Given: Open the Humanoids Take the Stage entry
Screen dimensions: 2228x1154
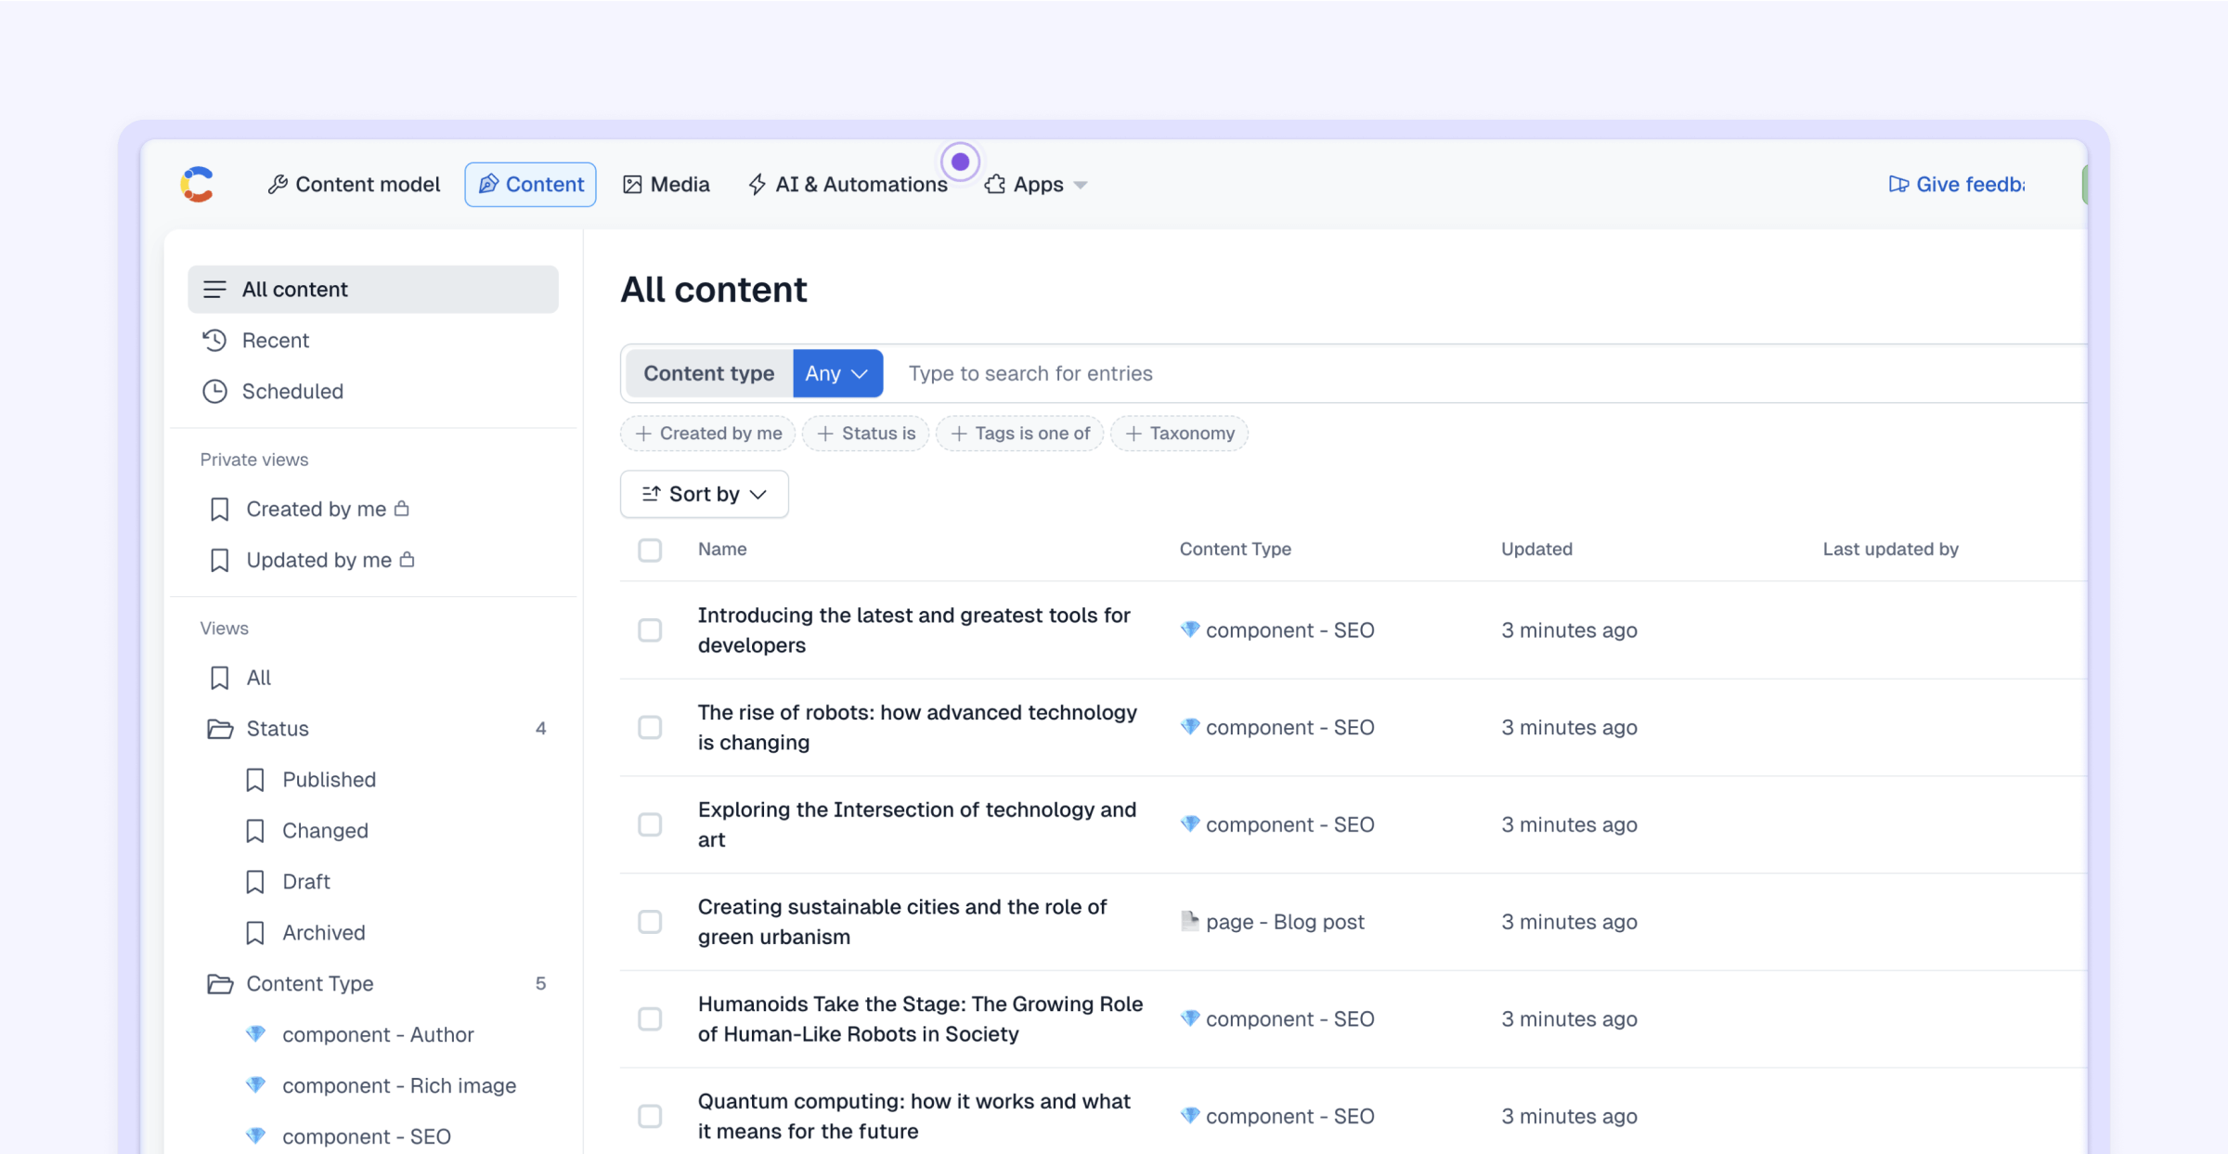Looking at the screenshot, I should [x=920, y=1018].
